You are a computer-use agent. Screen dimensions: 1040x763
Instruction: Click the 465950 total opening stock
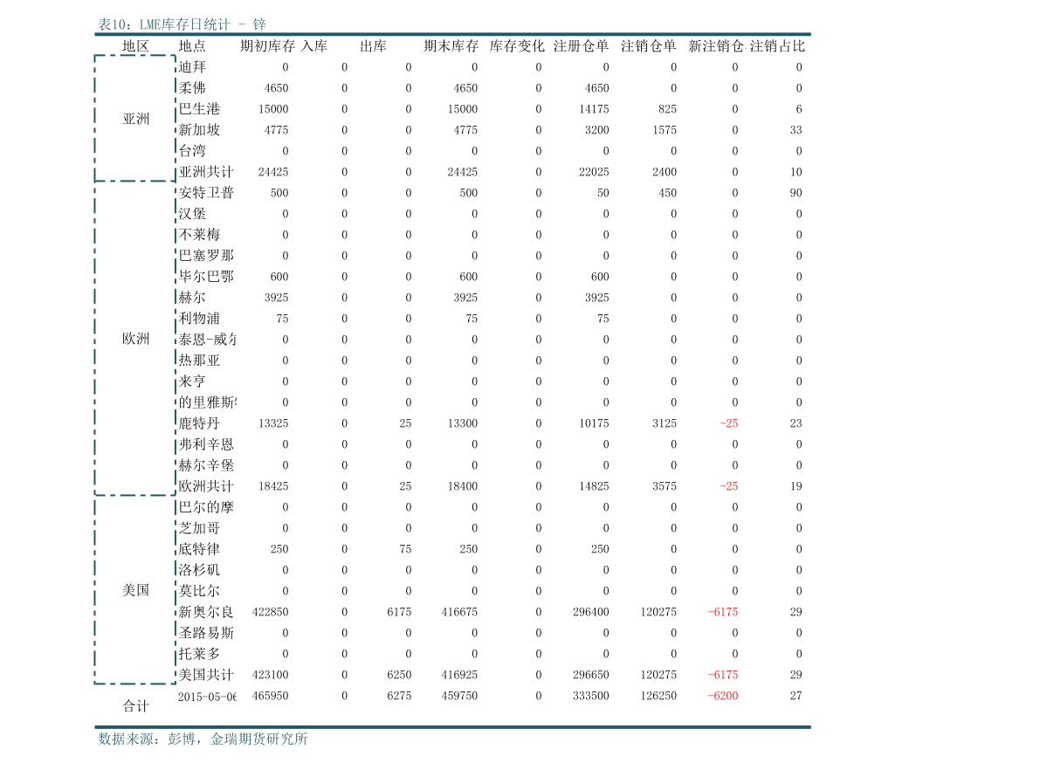click(x=271, y=696)
